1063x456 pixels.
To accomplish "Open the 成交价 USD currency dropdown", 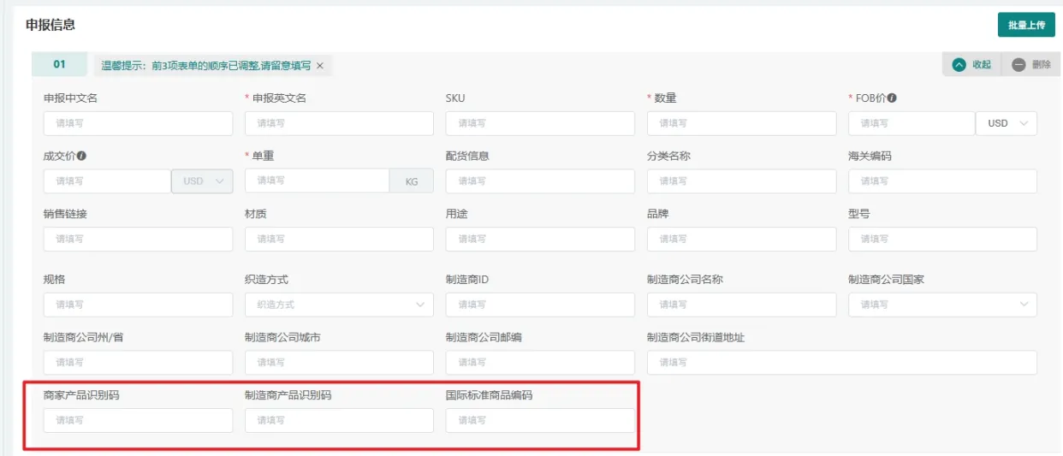I will pos(202,181).
